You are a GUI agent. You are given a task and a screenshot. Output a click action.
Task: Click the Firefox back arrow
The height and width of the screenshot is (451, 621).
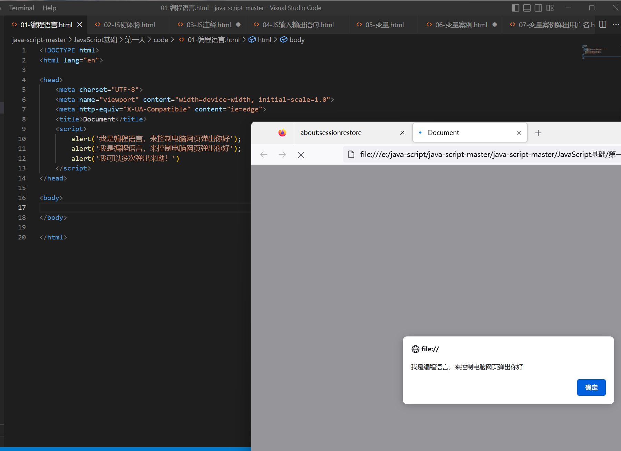(264, 155)
